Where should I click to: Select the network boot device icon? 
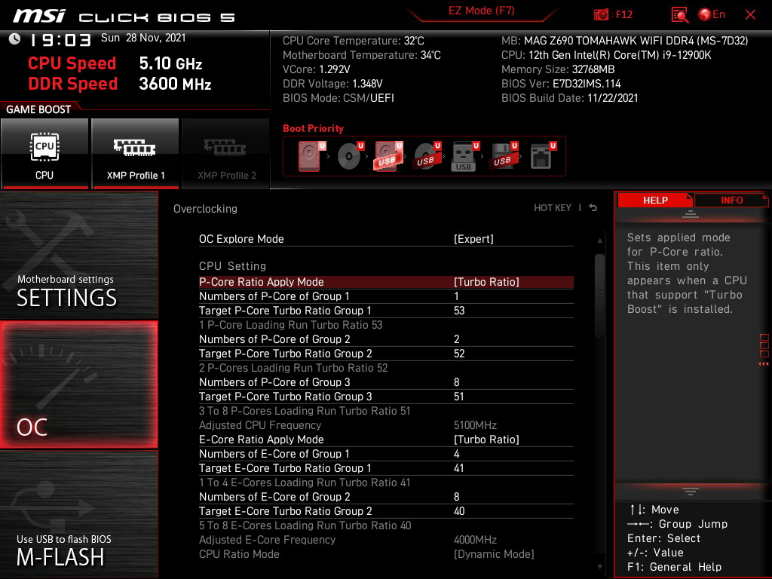click(543, 156)
